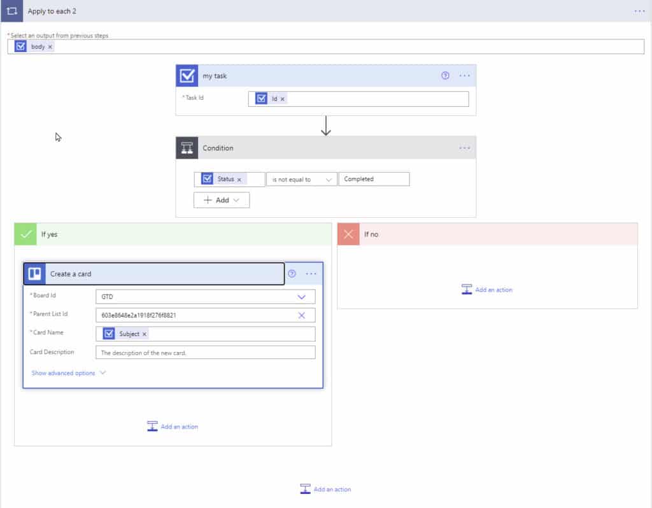Remove the Subject token from Card Name
The height and width of the screenshot is (508, 652).
coord(145,334)
